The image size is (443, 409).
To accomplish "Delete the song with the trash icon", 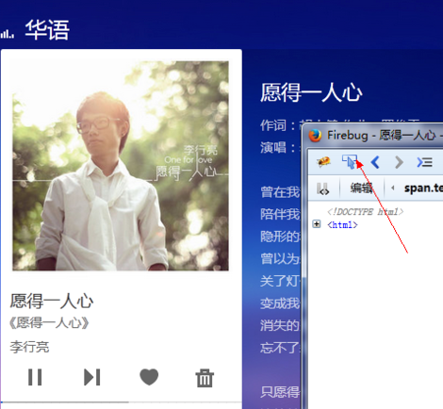I will tap(205, 378).
